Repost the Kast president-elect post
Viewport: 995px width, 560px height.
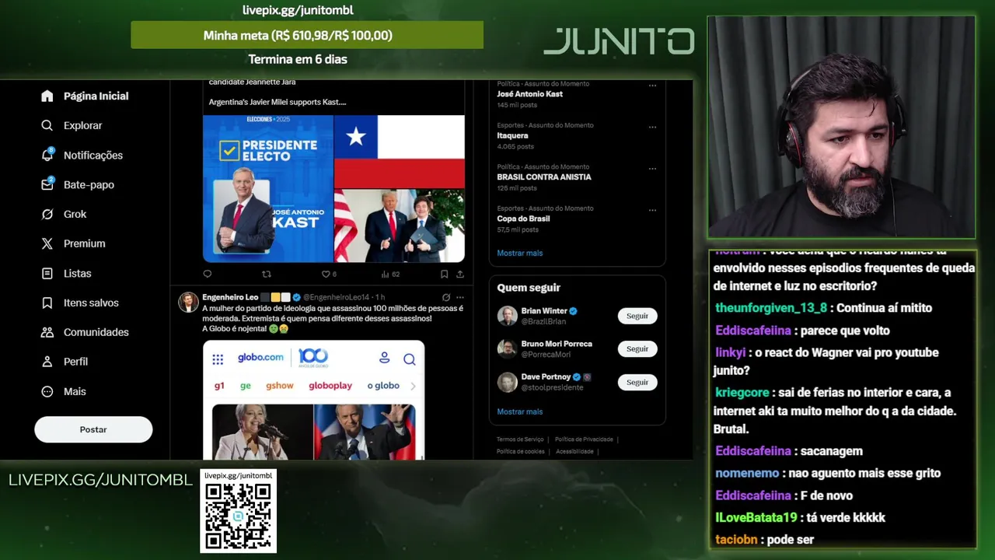(x=267, y=274)
